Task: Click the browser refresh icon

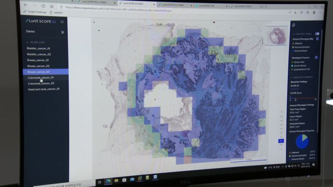Action: coord(43,6)
